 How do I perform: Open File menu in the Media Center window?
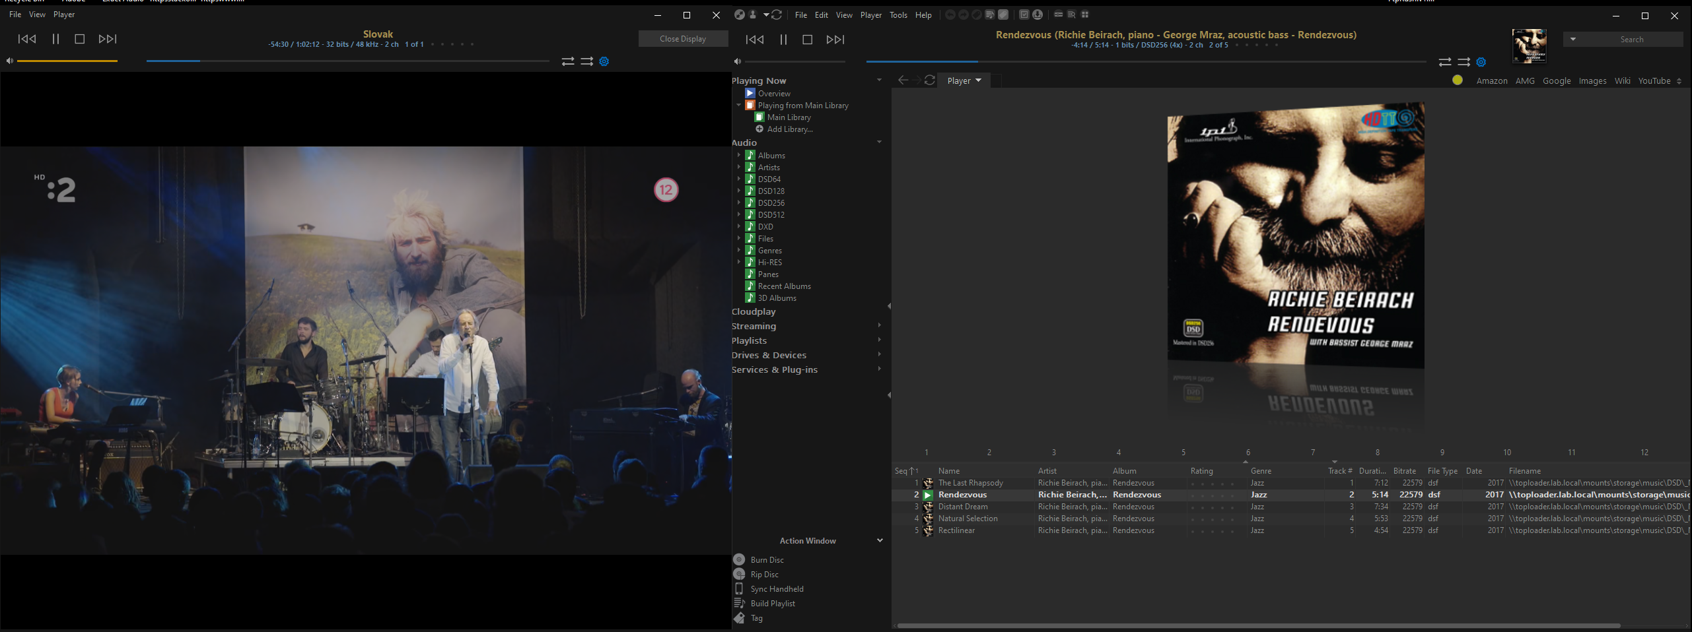pos(800,15)
